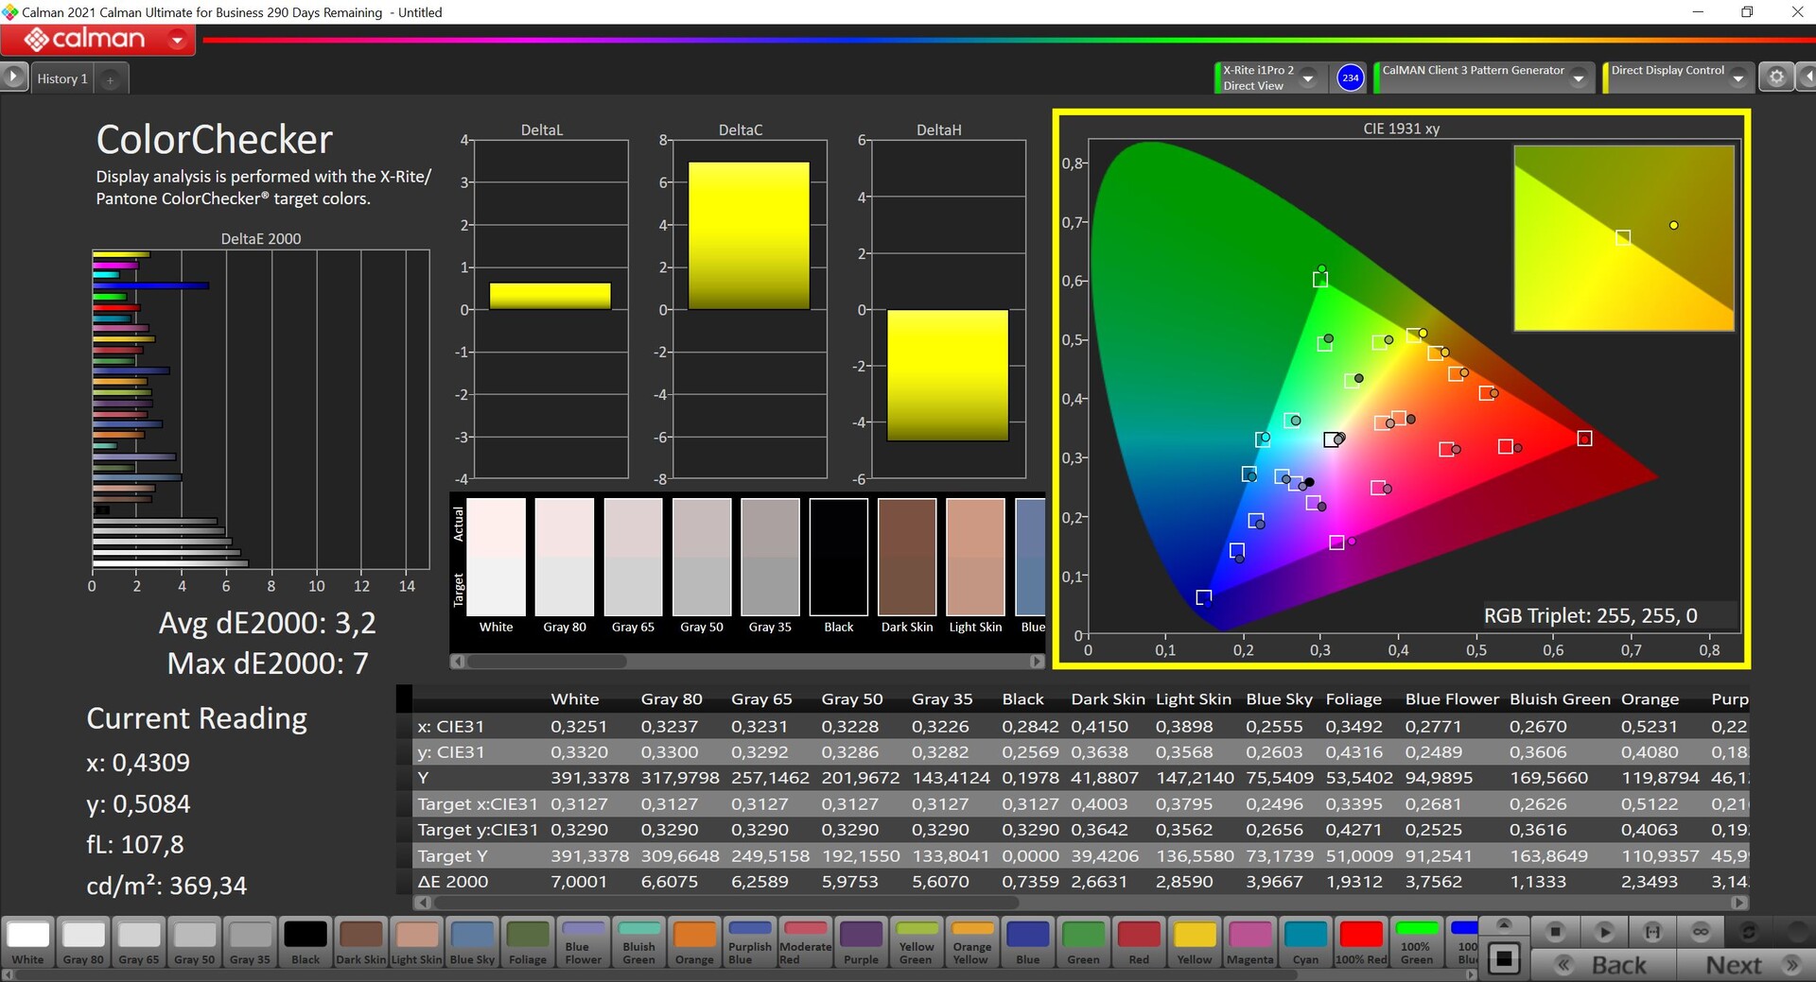This screenshot has width=1816, height=982.
Task: Add a new history tab
Action: coord(110,79)
